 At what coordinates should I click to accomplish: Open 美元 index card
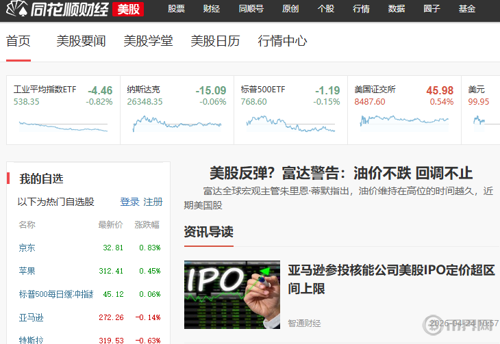pyautogui.click(x=481, y=110)
